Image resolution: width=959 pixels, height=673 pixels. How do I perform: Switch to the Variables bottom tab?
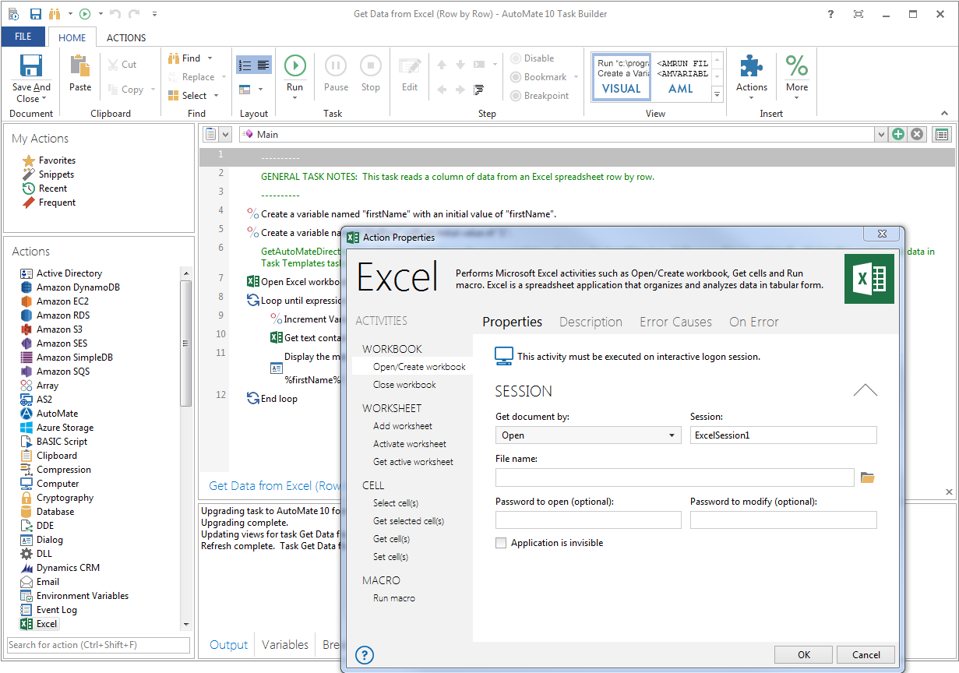coord(285,645)
